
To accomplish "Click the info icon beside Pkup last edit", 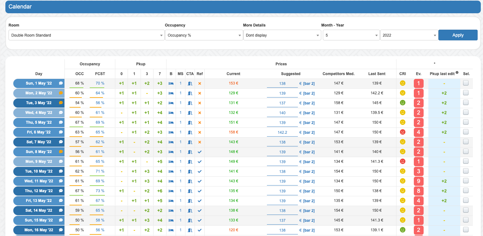I will click(x=457, y=73).
